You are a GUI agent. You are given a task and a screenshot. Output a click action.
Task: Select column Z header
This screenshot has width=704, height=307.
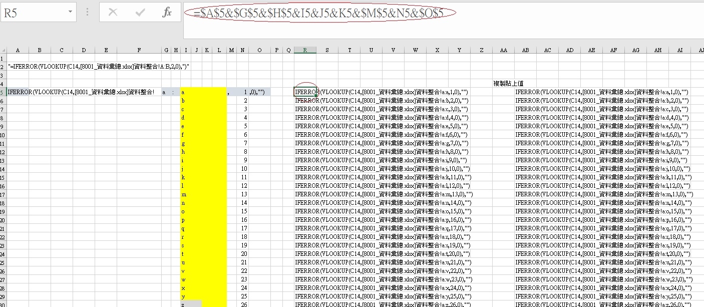click(482, 50)
